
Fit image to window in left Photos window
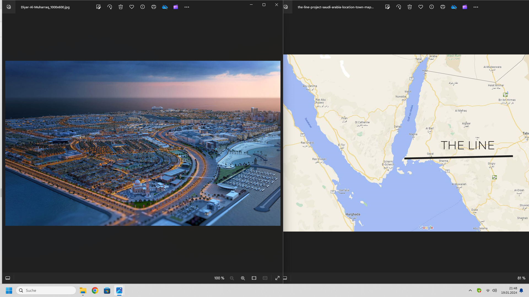254,278
